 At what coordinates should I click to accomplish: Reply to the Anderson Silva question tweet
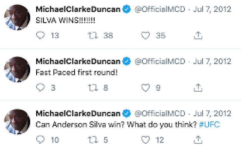pos(40,140)
